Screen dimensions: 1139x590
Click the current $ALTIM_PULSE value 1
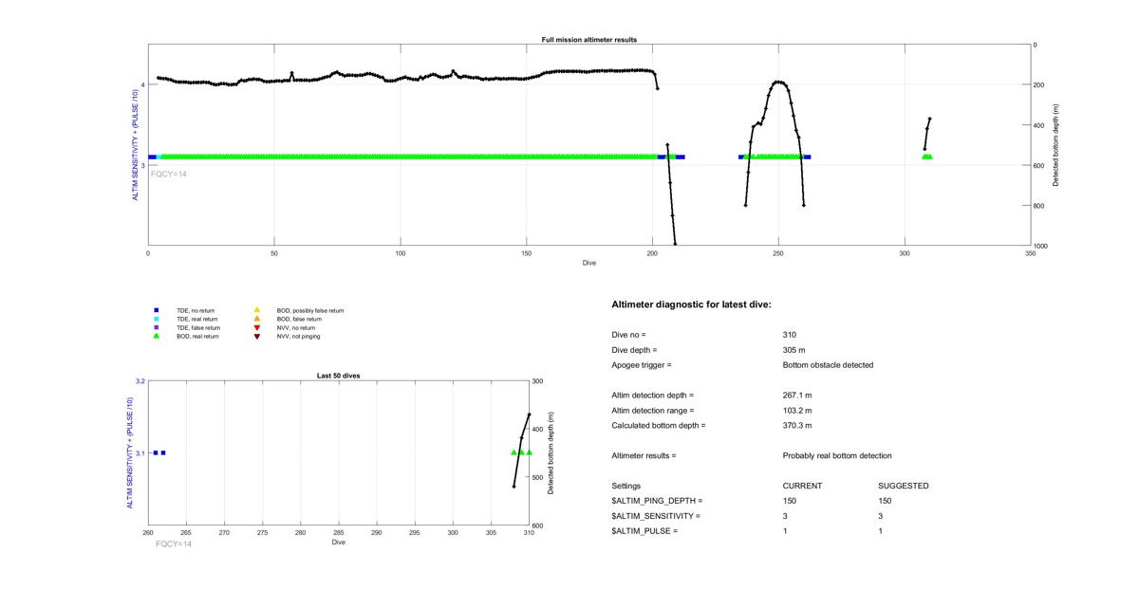pos(786,532)
